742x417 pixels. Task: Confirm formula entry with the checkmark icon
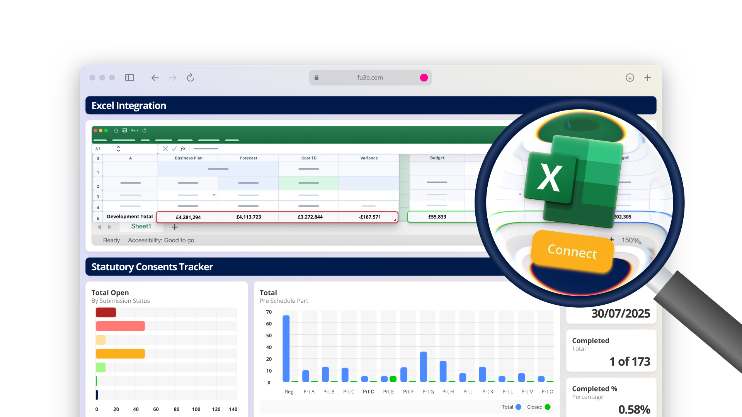pos(174,149)
